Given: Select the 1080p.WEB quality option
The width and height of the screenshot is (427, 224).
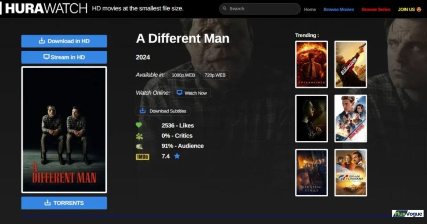Looking at the screenshot, I should tap(183, 75).
